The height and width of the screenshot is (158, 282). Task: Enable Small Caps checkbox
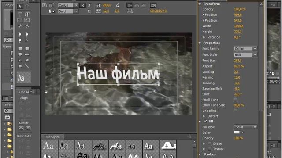(x=235, y=100)
